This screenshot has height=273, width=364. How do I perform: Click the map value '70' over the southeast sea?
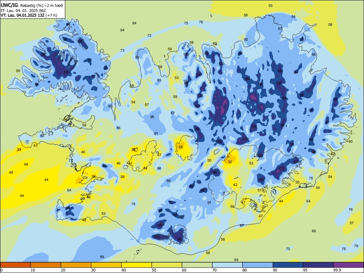288,249
